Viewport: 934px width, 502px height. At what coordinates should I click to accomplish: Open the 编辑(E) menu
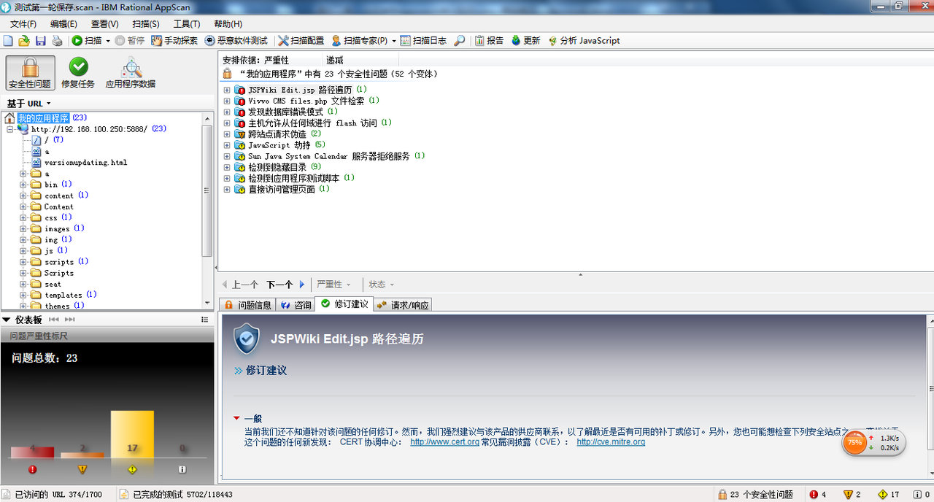coord(64,24)
